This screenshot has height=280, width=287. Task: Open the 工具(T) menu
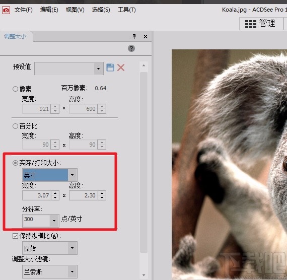pyautogui.click(x=127, y=10)
